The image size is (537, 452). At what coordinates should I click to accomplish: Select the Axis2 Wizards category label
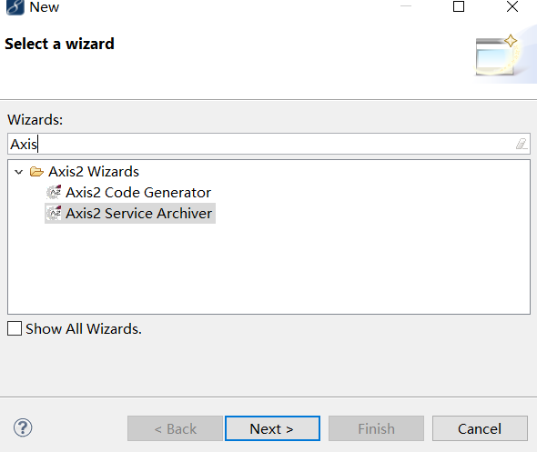94,171
